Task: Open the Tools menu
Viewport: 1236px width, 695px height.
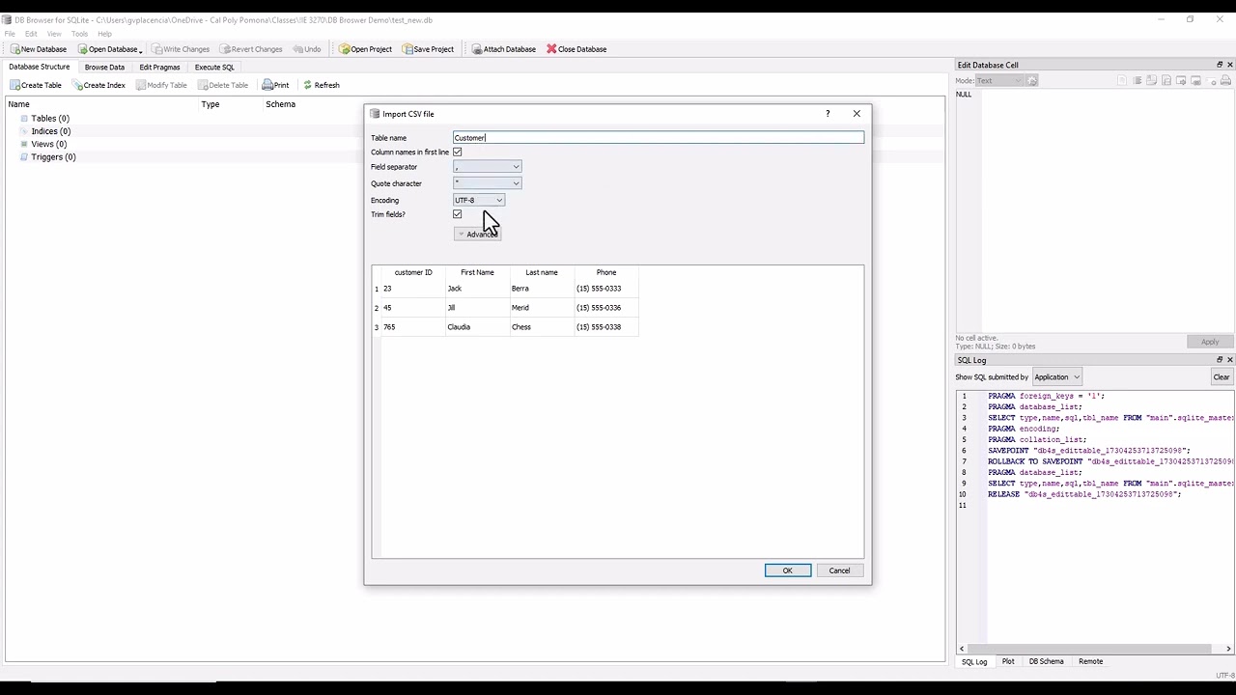Action: click(79, 34)
